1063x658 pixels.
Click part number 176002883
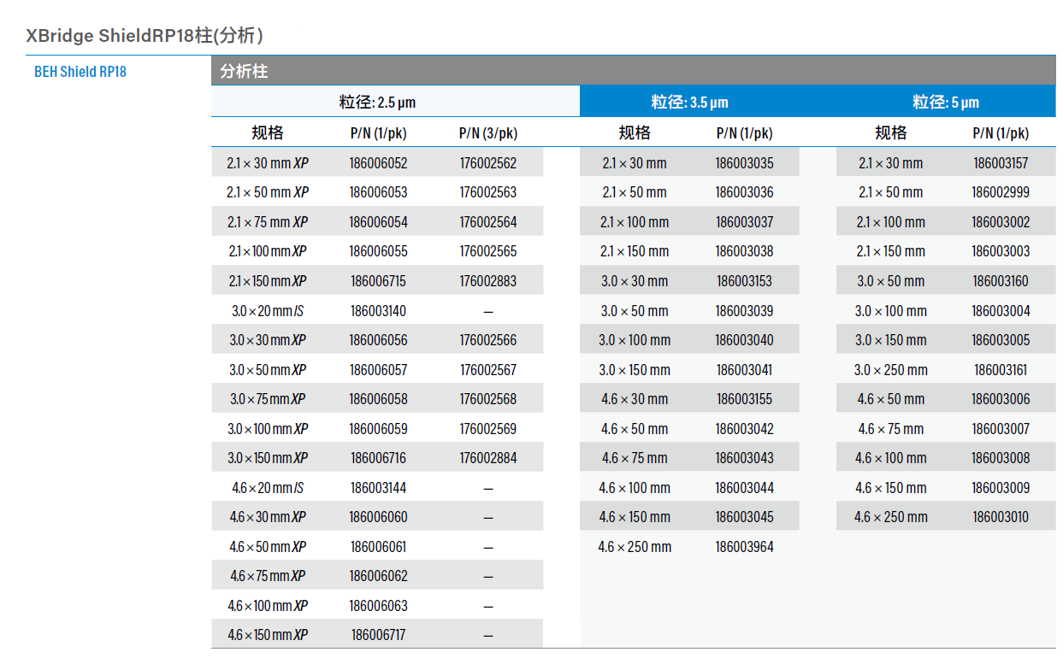click(488, 281)
